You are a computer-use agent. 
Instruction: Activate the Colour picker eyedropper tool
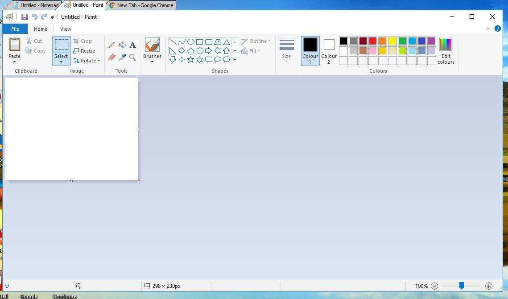(x=122, y=57)
